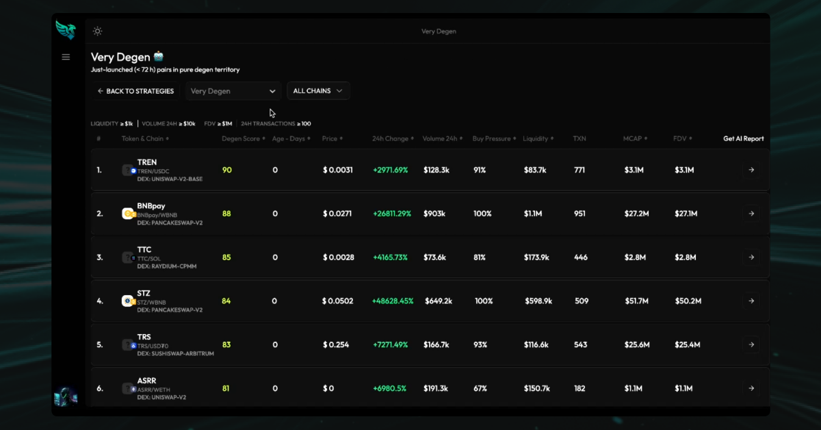This screenshot has height=430, width=821.
Task: Click the teal falcon logo icon
Action: (66, 29)
